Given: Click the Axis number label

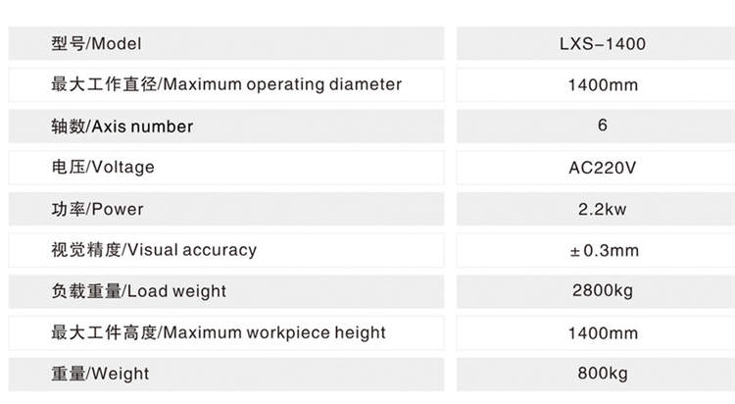Looking at the screenshot, I should pyautogui.click(x=122, y=126).
